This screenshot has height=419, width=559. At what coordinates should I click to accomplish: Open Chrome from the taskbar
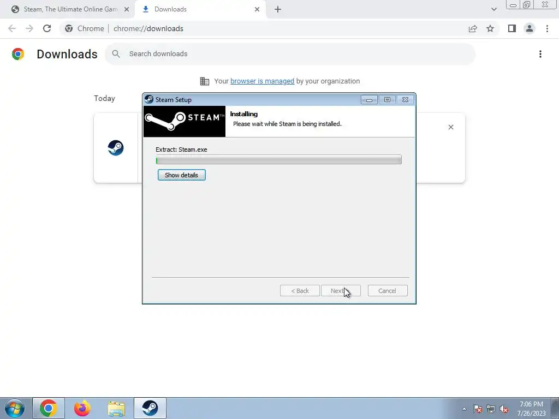49,408
